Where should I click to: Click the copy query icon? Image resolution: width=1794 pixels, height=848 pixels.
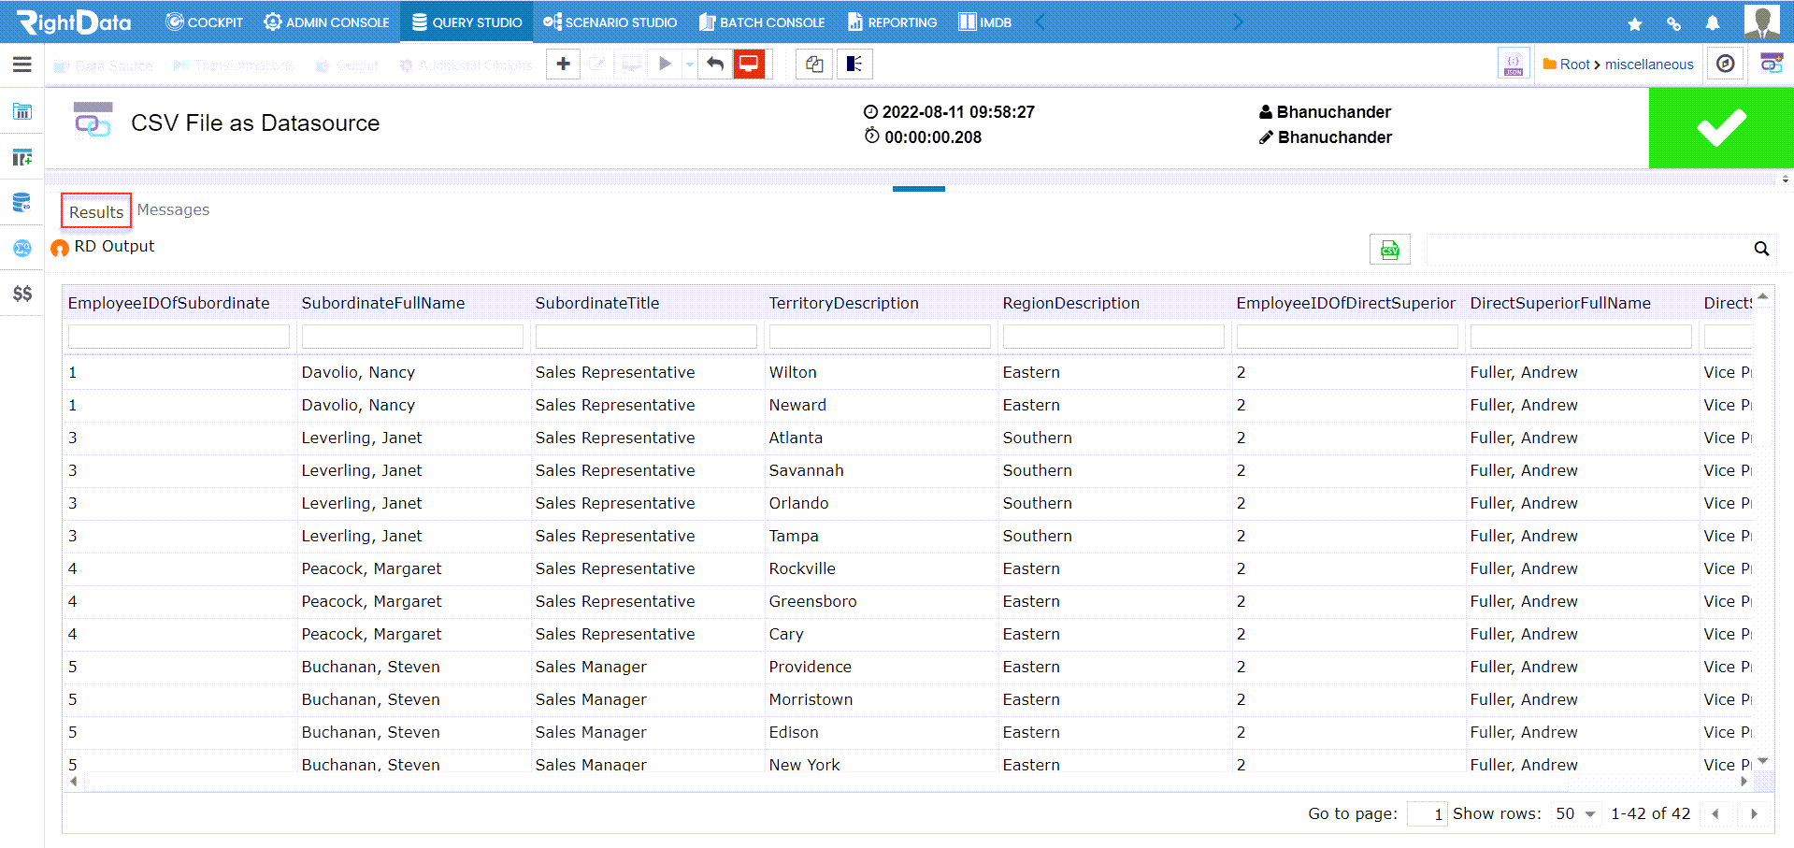[813, 64]
